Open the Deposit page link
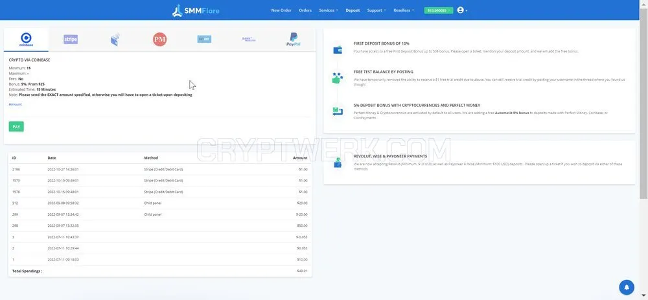This screenshot has height=300, width=648. (353, 10)
